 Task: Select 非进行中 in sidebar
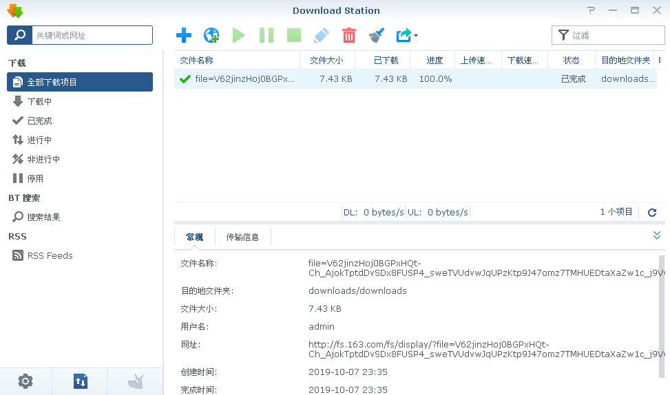[80, 159]
